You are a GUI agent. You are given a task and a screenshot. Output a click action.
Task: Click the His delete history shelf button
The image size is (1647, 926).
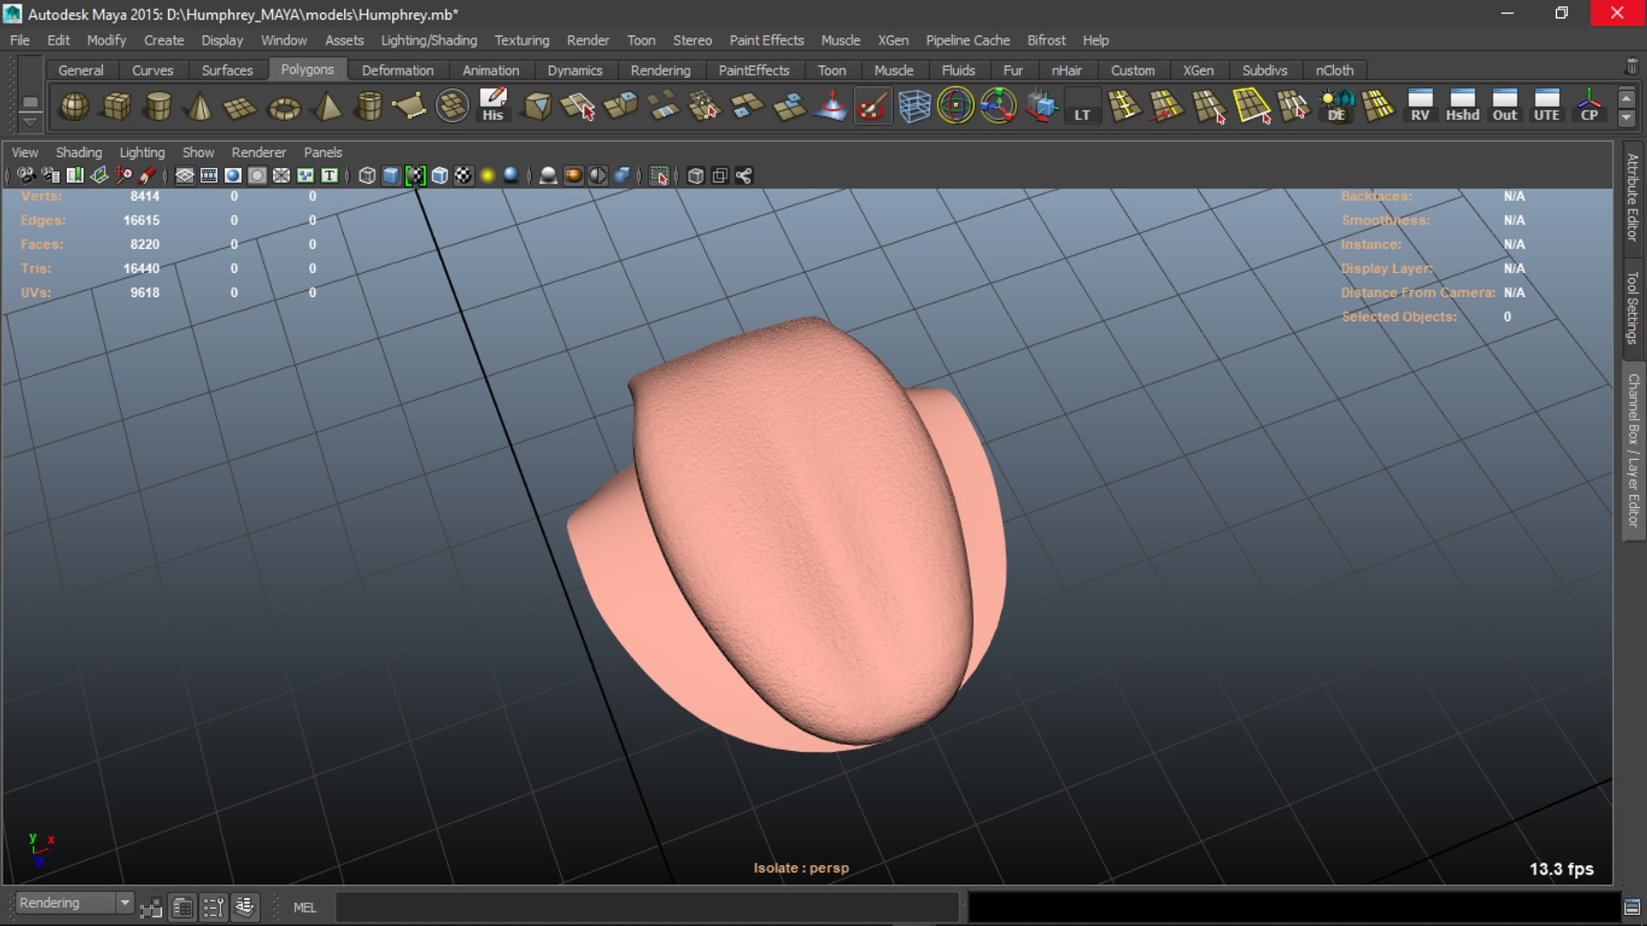tap(493, 106)
